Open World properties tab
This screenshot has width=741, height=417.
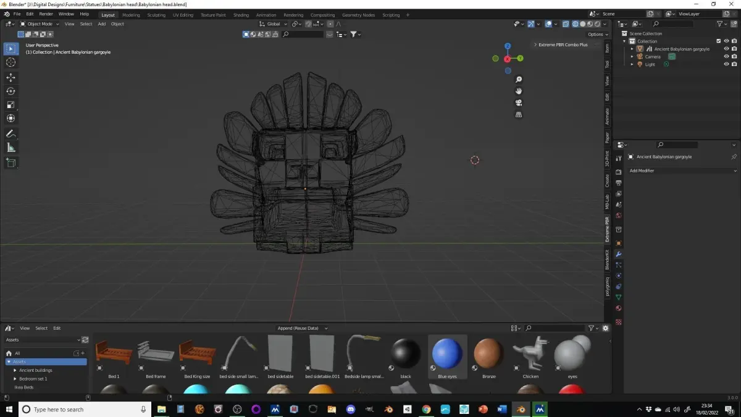[618, 215]
